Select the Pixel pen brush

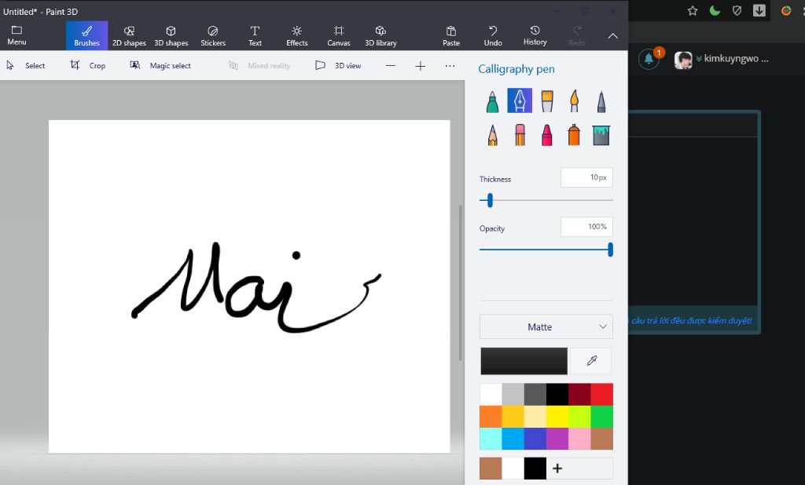click(601, 101)
